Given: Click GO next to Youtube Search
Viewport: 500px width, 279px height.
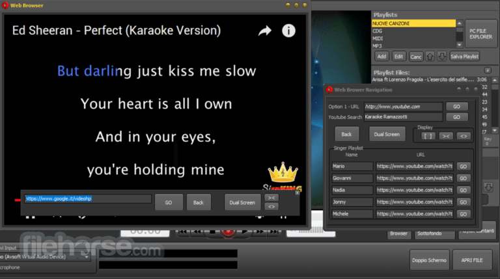Looking at the screenshot, I should 456,117.
